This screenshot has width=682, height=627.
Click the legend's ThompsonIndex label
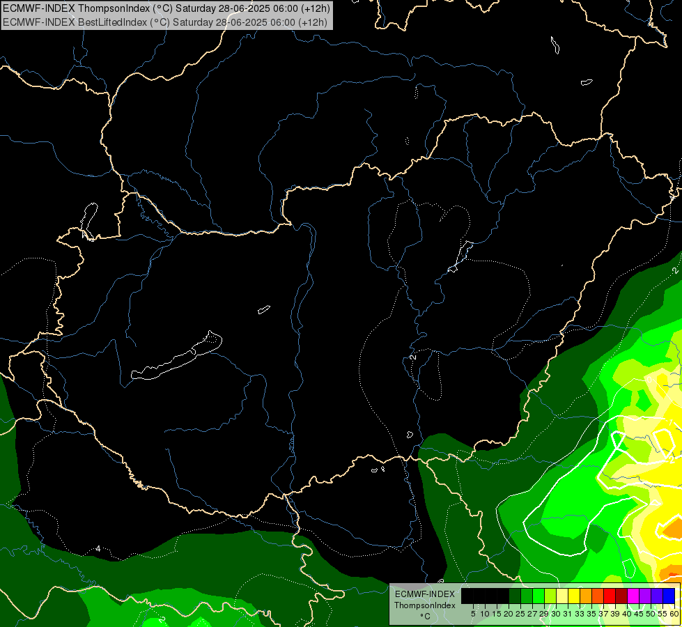425,605
